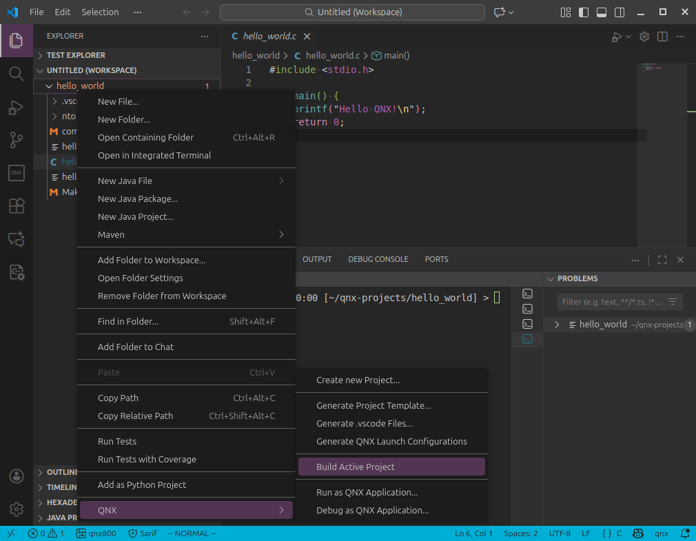
Task: Open the QNX view in the activity bar
Action: [17, 173]
